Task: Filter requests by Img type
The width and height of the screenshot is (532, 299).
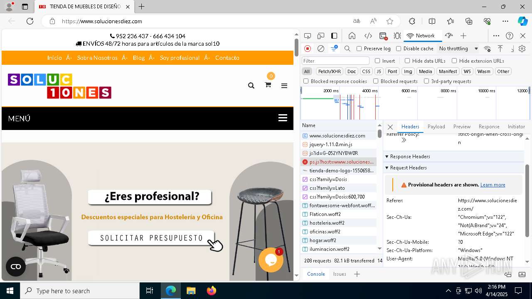Action: 408,71
